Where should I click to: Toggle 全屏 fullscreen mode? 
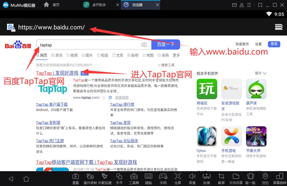178,179
